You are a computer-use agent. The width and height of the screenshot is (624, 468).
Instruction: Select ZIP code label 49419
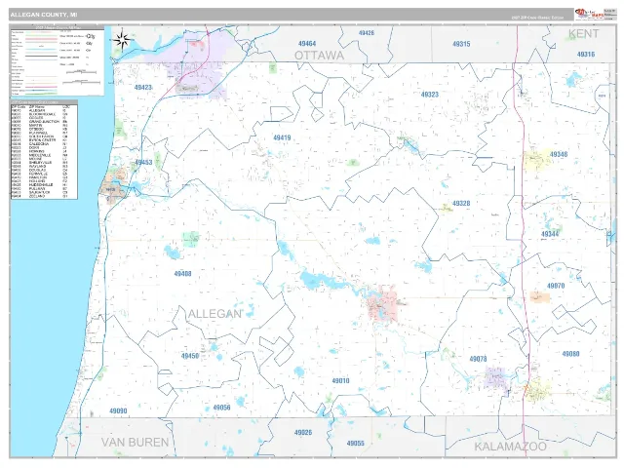click(x=282, y=137)
